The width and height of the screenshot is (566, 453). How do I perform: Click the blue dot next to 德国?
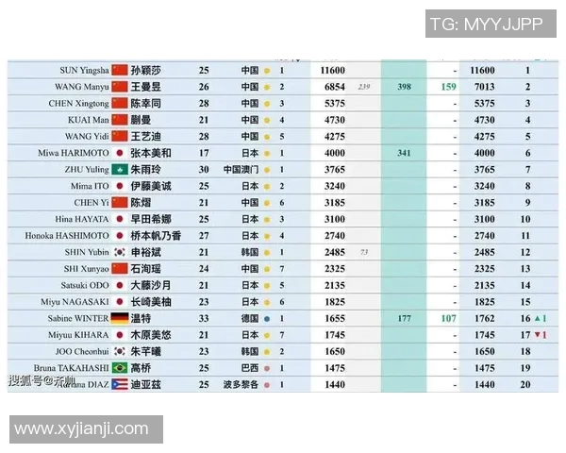(x=267, y=319)
